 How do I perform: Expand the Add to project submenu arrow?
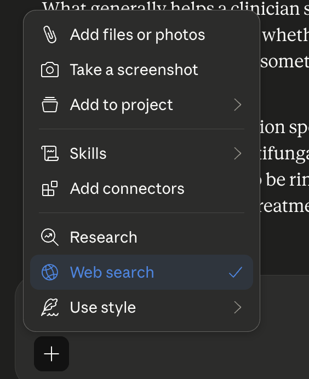pyautogui.click(x=238, y=105)
